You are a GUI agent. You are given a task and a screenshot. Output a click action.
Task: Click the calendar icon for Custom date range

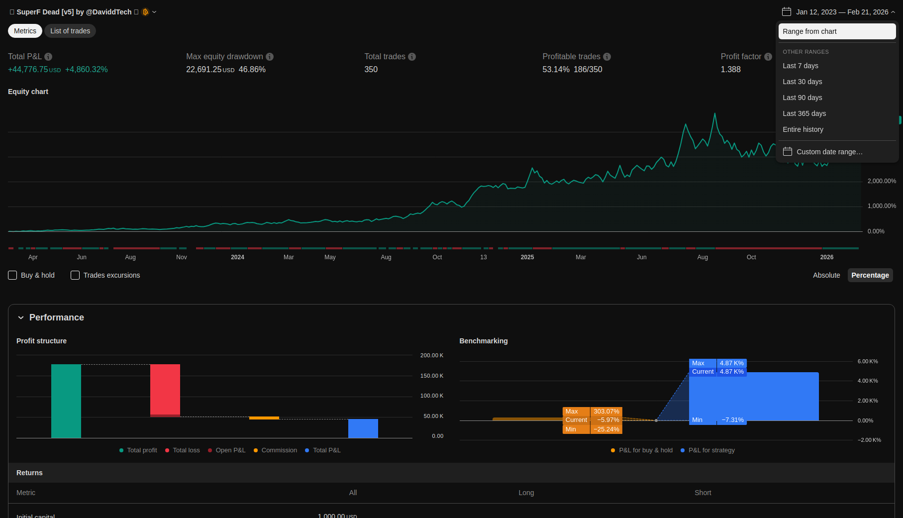pos(788,152)
